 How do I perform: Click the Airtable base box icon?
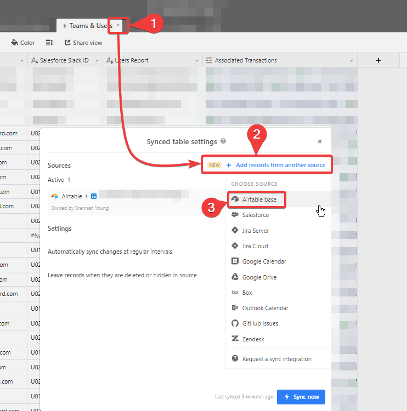point(235,199)
